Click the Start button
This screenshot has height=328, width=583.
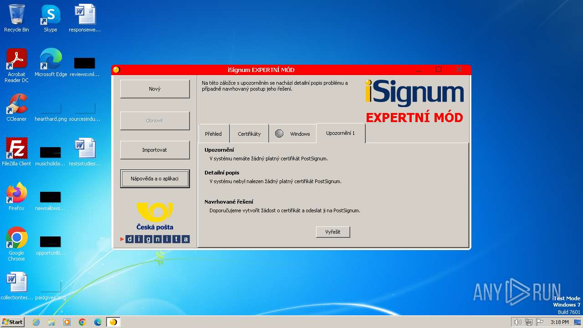(x=13, y=322)
